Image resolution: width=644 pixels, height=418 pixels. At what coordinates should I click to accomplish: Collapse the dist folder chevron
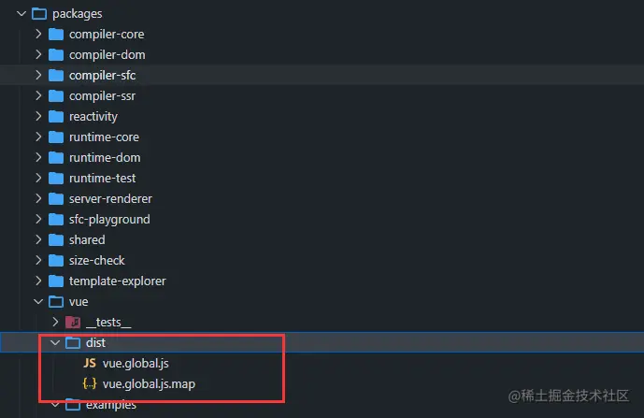pyautogui.click(x=55, y=342)
